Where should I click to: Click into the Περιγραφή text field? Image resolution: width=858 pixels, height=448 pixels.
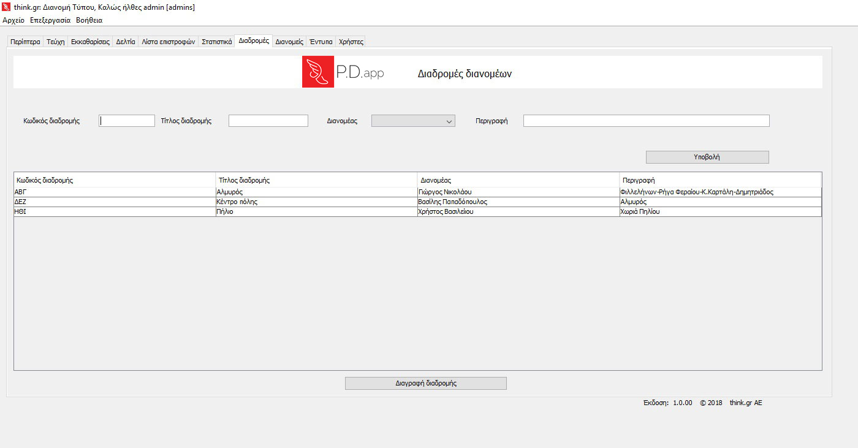point(646,121)
